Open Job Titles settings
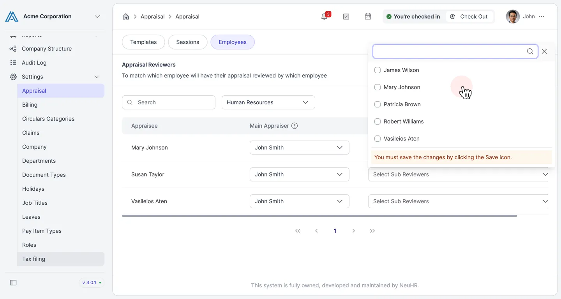The height and width of the screenshot is (299, 561). click(x=61, y=203)
